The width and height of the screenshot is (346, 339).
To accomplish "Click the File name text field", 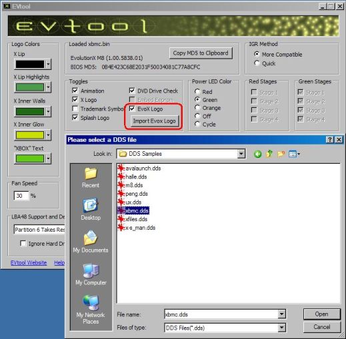I will click(x=221, y=314).
